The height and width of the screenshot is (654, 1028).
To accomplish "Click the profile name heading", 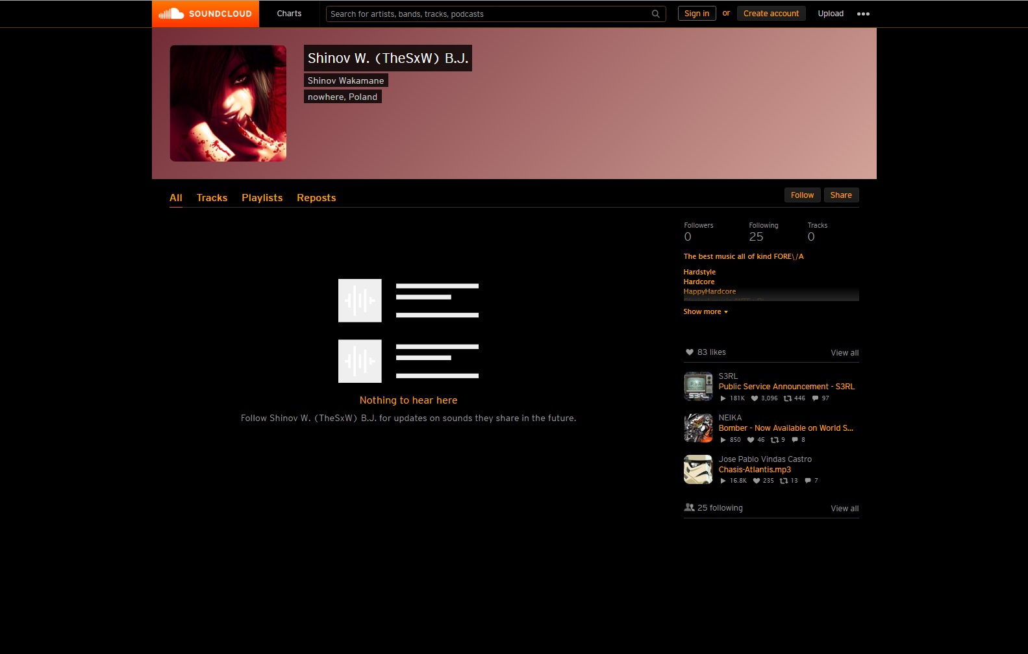I will pos(388,58).
